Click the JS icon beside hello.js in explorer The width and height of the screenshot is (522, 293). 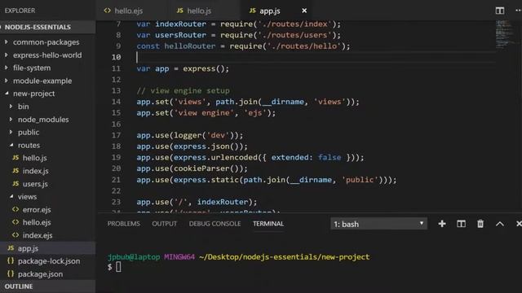click(15, 157)
